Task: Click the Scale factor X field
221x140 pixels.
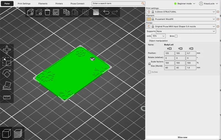Action: click(x=169, y=63)
